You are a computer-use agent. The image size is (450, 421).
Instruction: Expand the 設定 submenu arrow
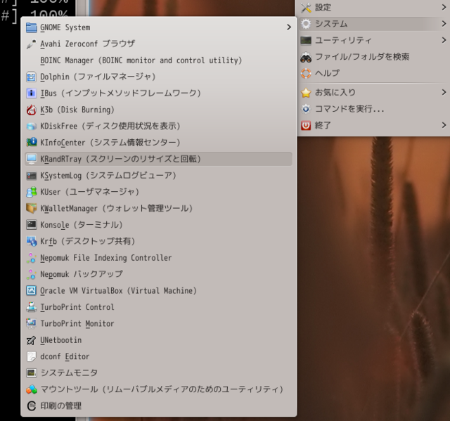click(444, 8)
